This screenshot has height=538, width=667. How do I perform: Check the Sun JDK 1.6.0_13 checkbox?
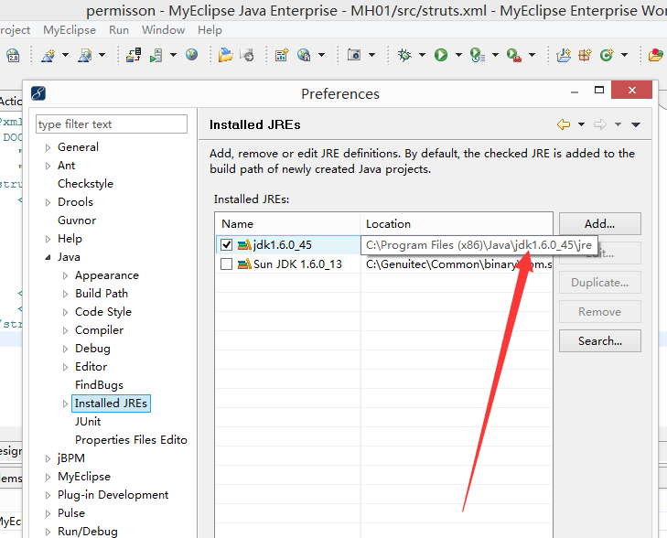(227, 264)
